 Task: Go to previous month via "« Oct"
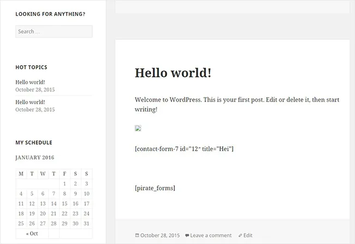pyautogui.click(x=32, y=233)
